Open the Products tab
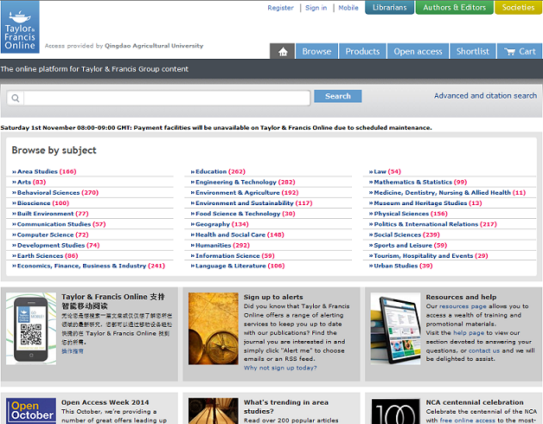This screenshot has width=543, height=424. (362, 51)
